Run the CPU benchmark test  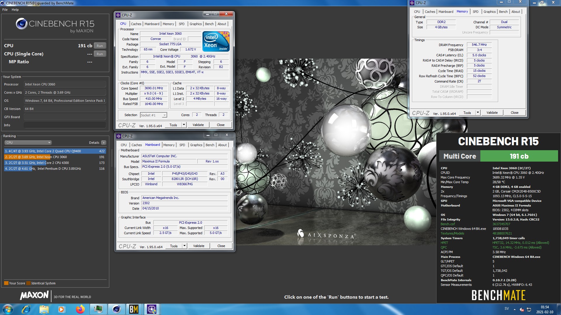tap(100, 46)
